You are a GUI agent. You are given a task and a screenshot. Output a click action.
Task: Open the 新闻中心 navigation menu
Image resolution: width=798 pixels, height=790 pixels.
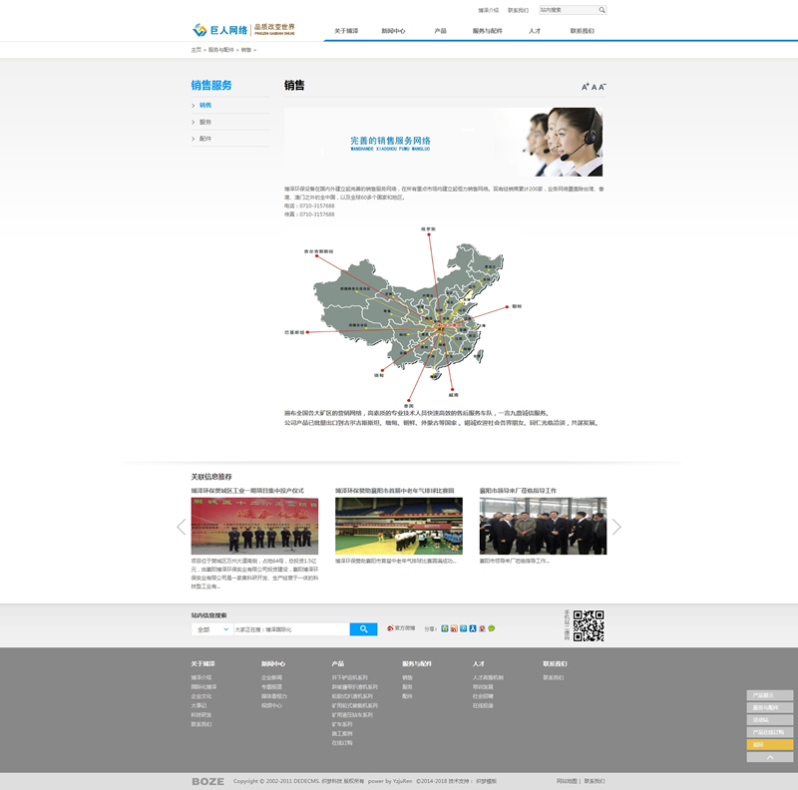[x=393, y=31]
